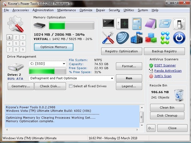Screen dimensions: 191x143
Task: Open Jotti's Scan link
Action: pyautogui.click(x=163, y=76)
